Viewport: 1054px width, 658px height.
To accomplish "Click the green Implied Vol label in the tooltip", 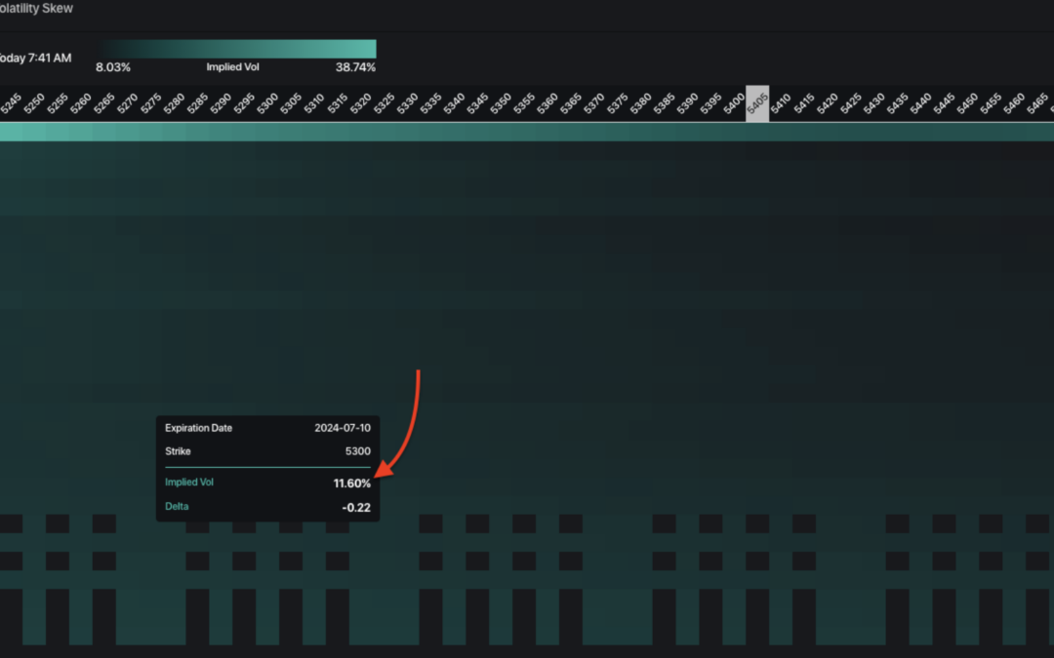I will tap(189, 483).
